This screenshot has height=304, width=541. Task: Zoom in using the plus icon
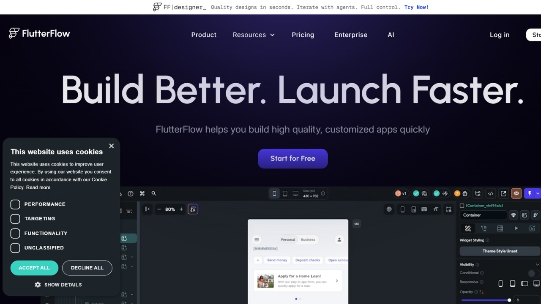[181, 209]
